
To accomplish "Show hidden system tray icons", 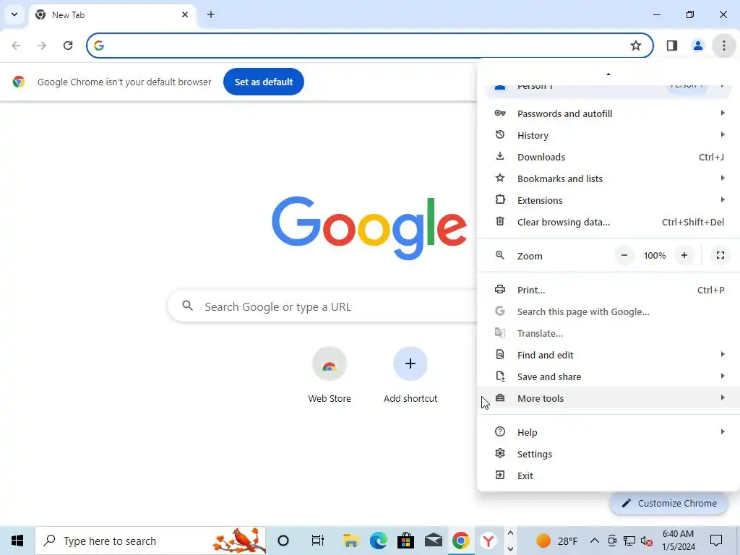I will [x=595, y=541].
